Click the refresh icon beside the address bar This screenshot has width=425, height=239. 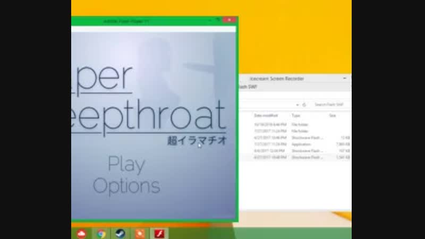(304, 105)
